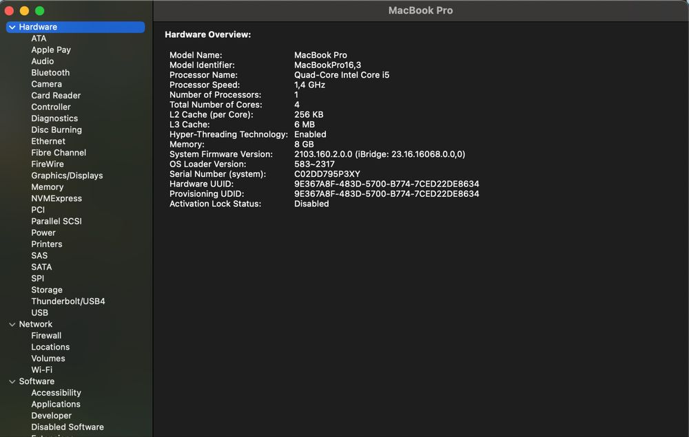Open the SPI entry
The height and width of the screenshot is (437, 689).
(x=38, y=278)
